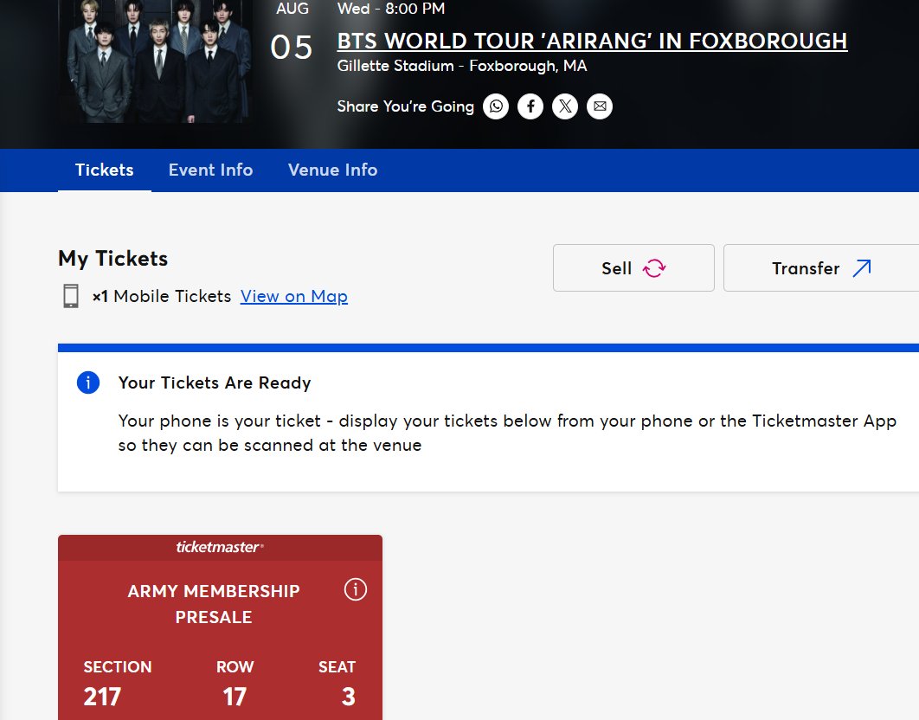Share event by email icon
919x720 pixels.
(x=600, y=106)
